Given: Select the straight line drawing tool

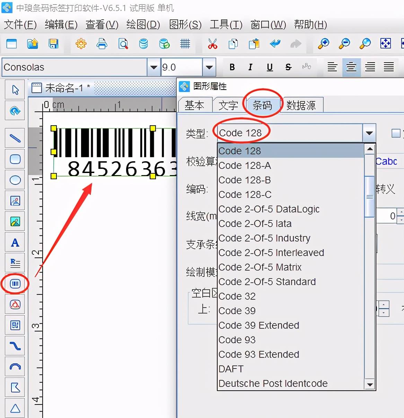Looking at the screenshot, I should pos(15,138).
